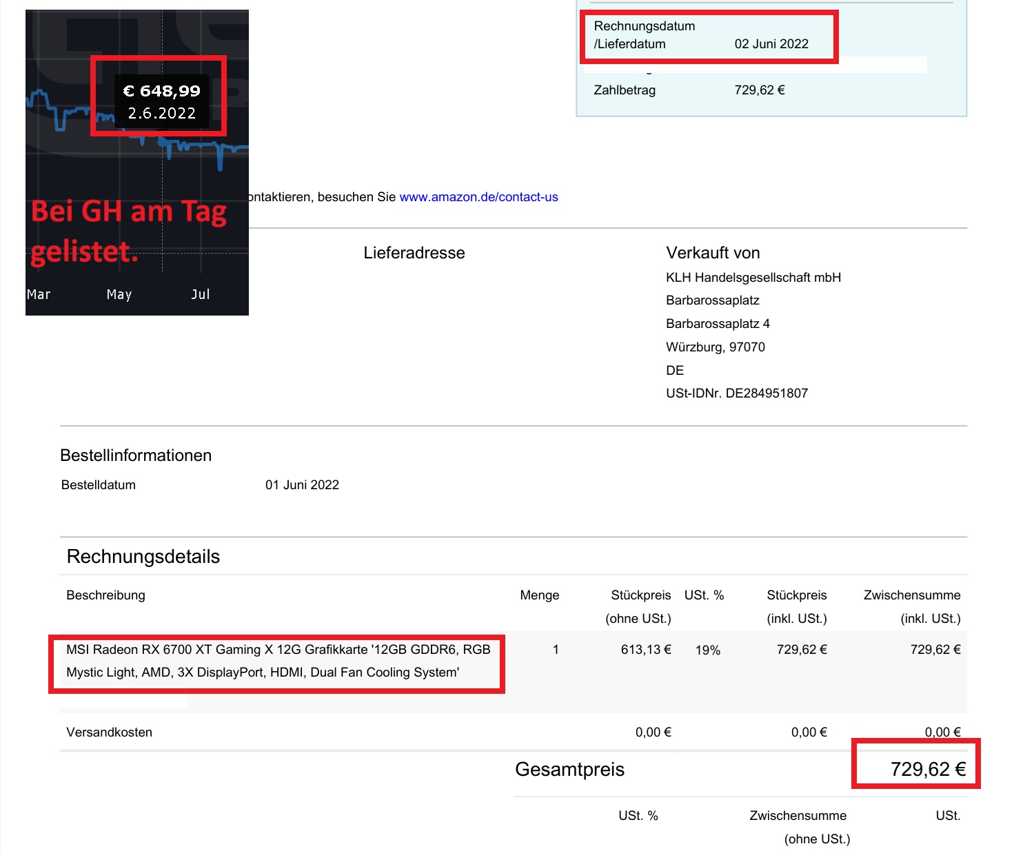
Task: Click the Bestellinformationen heading
Action: click(x=136, y=455)
